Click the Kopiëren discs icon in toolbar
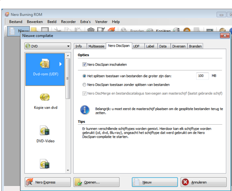The height and width of the screenshot is (191, 232). pyautogui.click(x=150, y=30)
